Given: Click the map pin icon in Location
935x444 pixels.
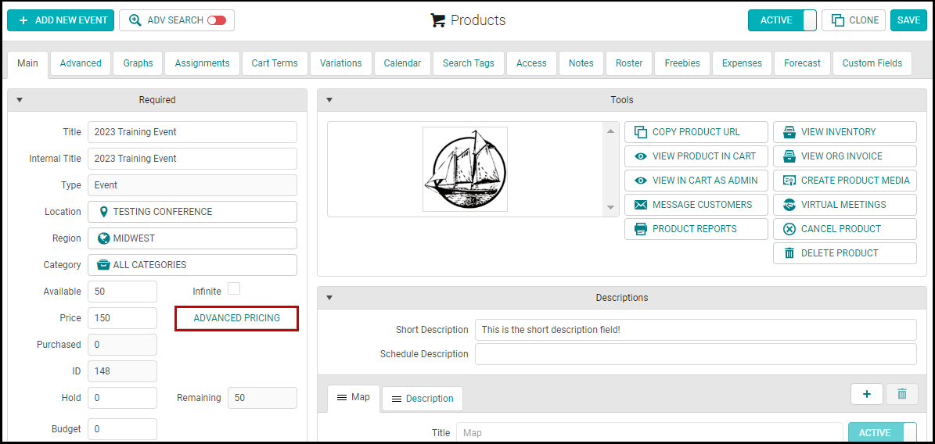Looking at the screenshot, I should (x=104, y=212).
